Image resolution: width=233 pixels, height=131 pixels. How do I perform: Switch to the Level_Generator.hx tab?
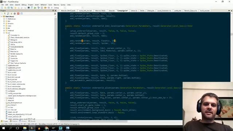click(164, 11)
